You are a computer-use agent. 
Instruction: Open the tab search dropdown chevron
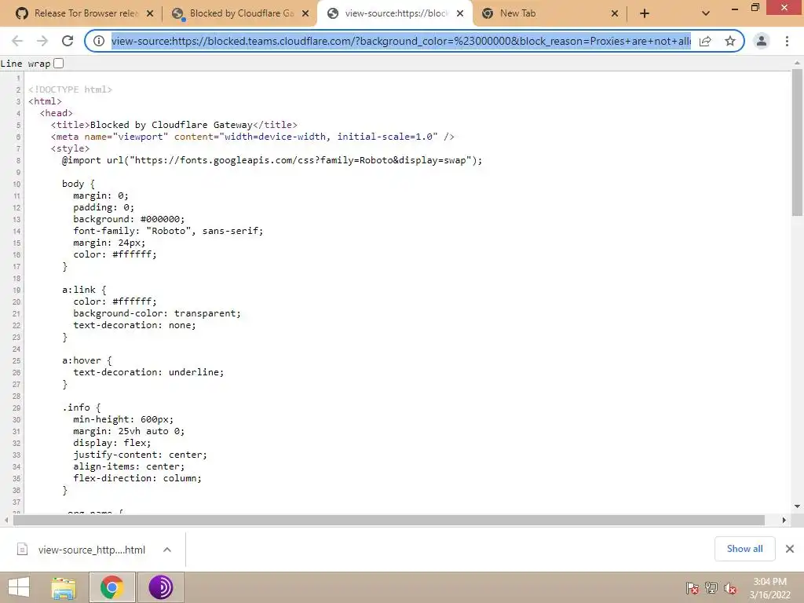point(706,14)
